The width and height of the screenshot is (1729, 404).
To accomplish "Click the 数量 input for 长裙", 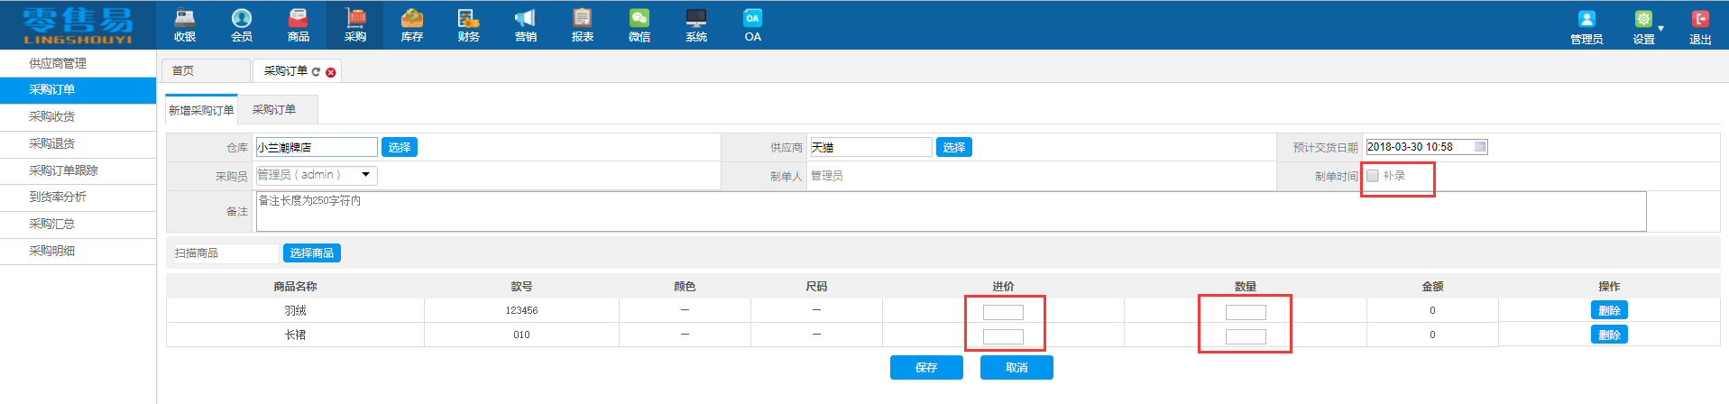I will 1246,336.
